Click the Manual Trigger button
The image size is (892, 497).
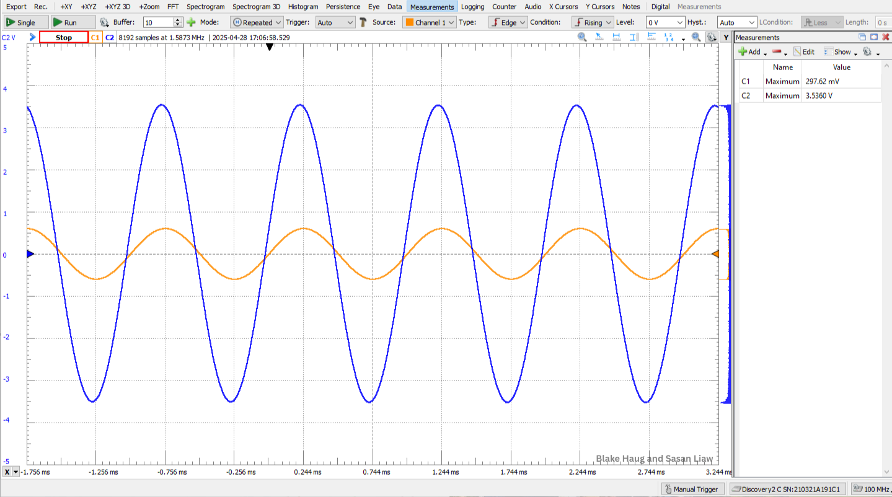[x=691, y=489]
